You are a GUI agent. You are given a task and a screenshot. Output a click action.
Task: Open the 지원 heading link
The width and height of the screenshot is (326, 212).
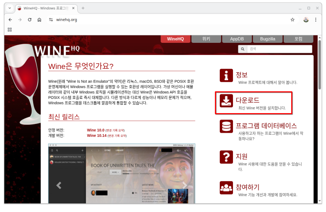[x=242, y=156]
